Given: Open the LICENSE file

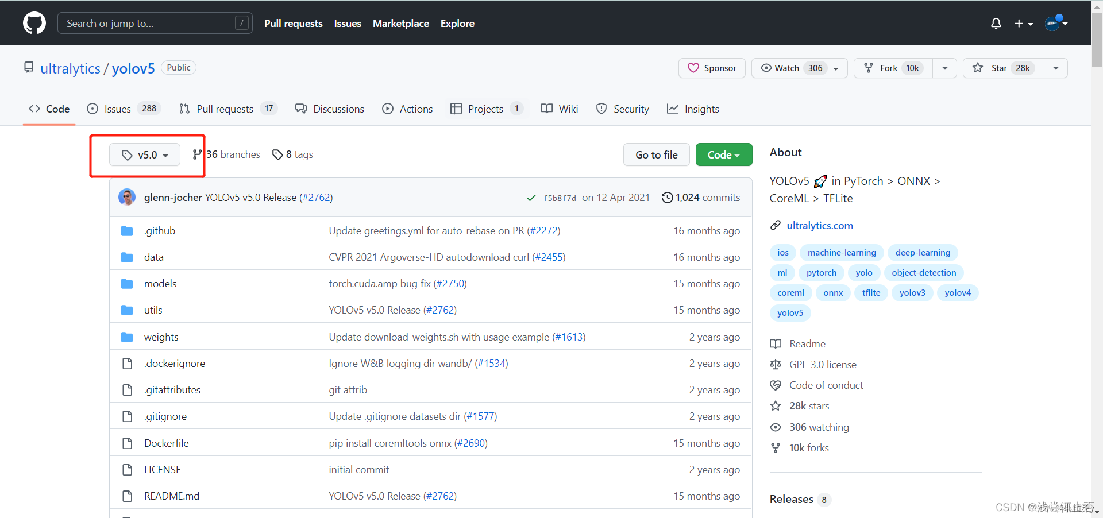Looking at the screenshot, I should click(163, 469).
